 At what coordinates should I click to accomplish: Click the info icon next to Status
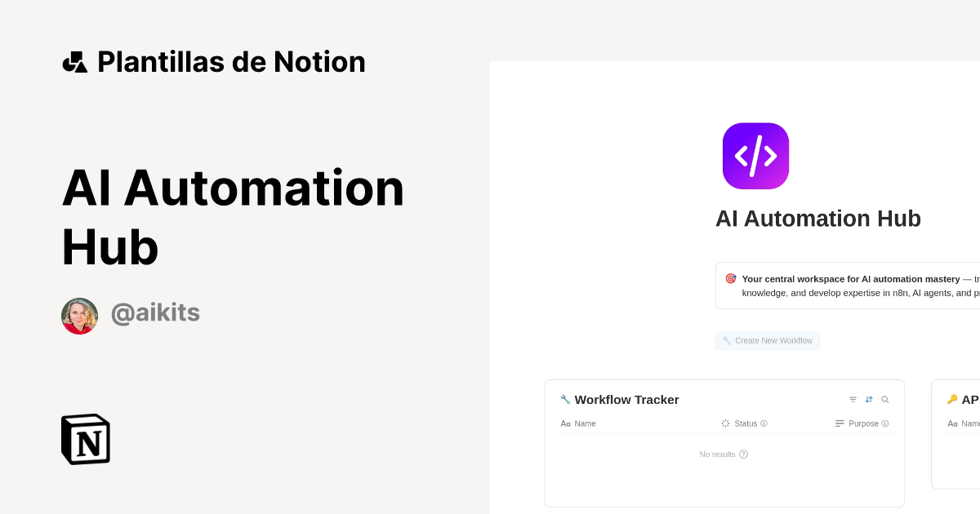[764, 423]
